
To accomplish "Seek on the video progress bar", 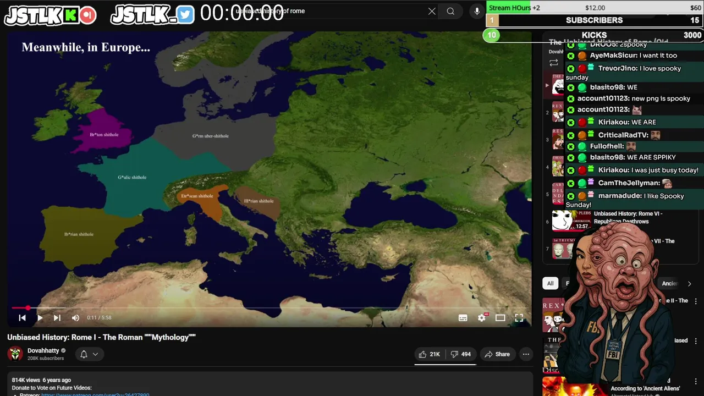I will [x=269, y=308].
